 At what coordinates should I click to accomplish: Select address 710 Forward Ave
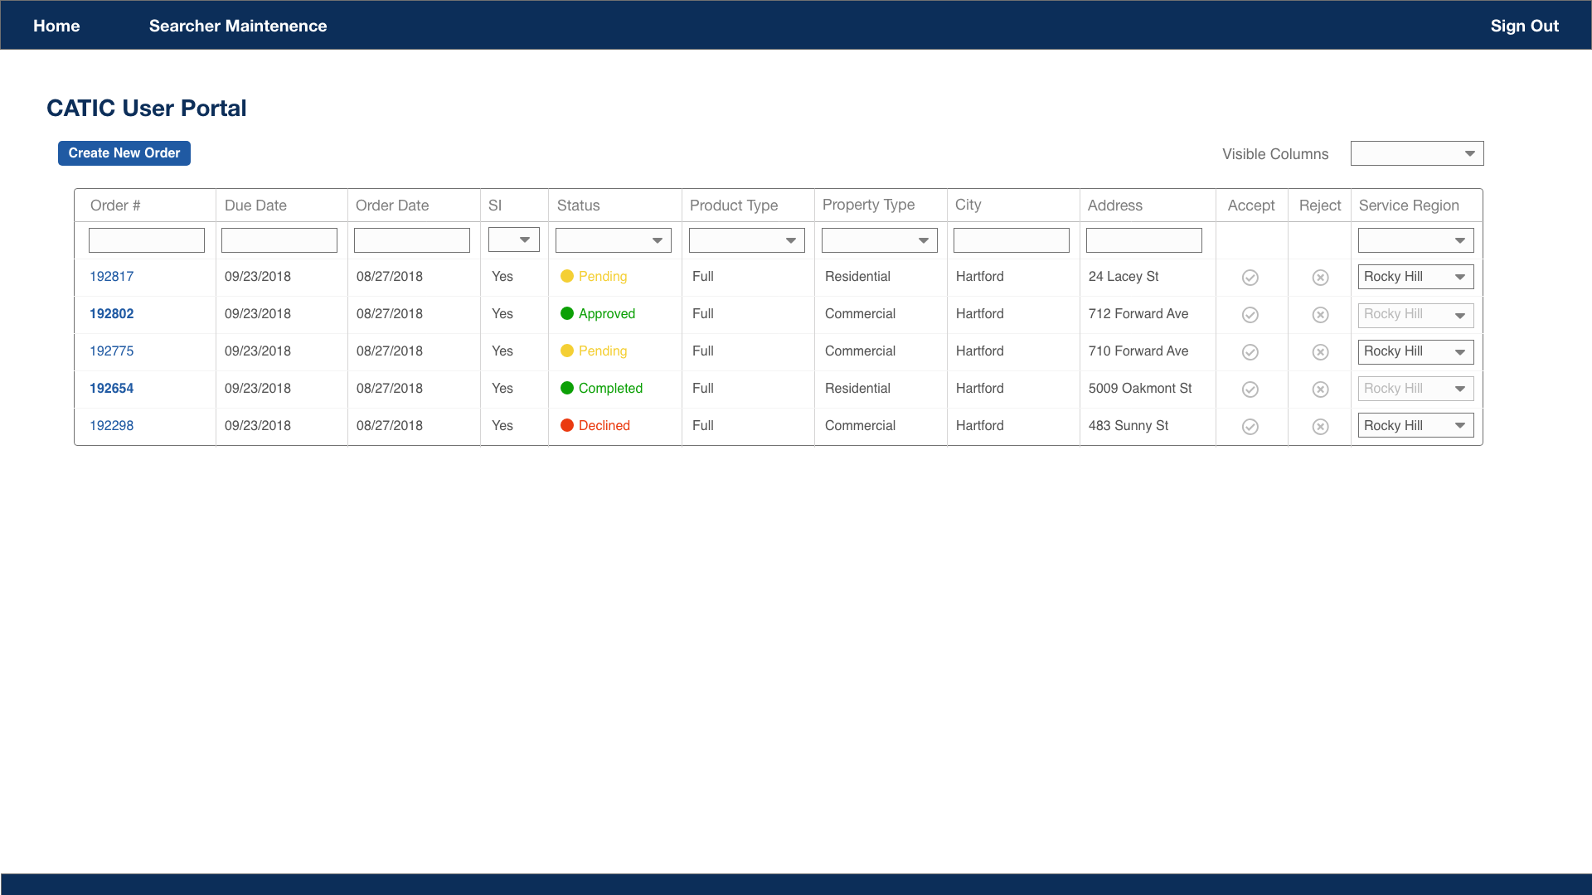pyautogui.click(x=1138, y=351)
